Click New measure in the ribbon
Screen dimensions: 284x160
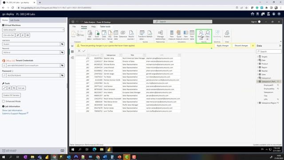[172, 35]
